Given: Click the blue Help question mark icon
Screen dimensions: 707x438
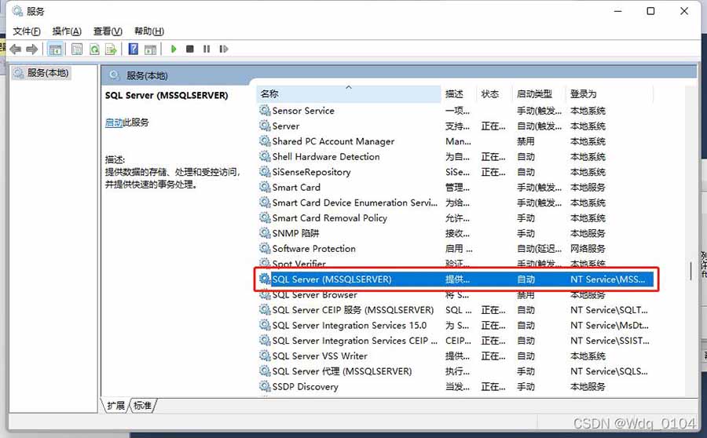Looking at the screenshot, I should [133, 49].
